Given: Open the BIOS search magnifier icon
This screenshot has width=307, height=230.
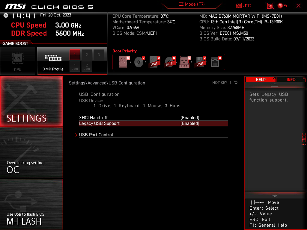Looking at the screenshot, I should coord(270,6).
